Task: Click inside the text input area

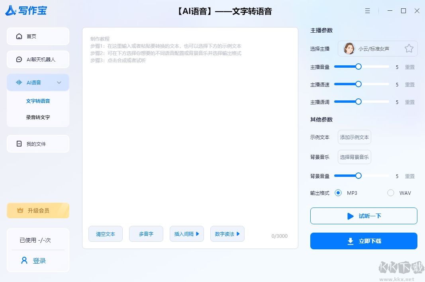Action: [190, 139]
